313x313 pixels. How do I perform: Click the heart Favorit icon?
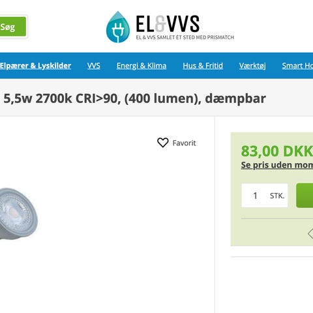tap(163, 143)
